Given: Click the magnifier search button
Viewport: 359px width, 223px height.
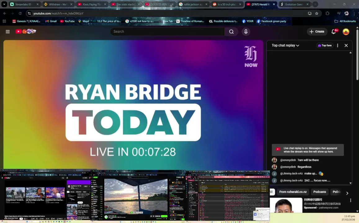Looking at the screenshot, I should coord(231,32).
